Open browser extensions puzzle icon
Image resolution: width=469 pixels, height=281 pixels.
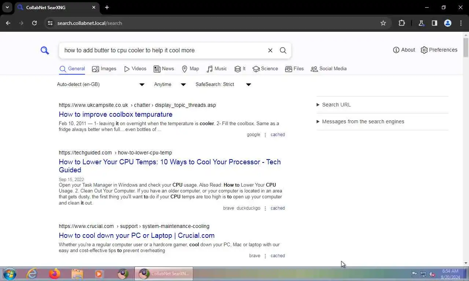point(402,23)
